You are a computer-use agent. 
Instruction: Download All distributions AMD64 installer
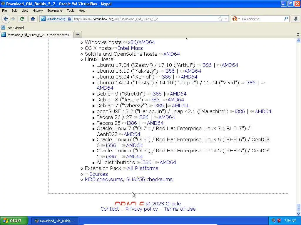[168, 162]
